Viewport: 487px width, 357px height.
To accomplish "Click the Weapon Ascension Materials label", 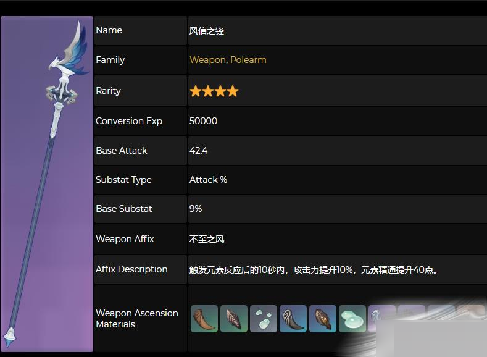I will [136, 319].
